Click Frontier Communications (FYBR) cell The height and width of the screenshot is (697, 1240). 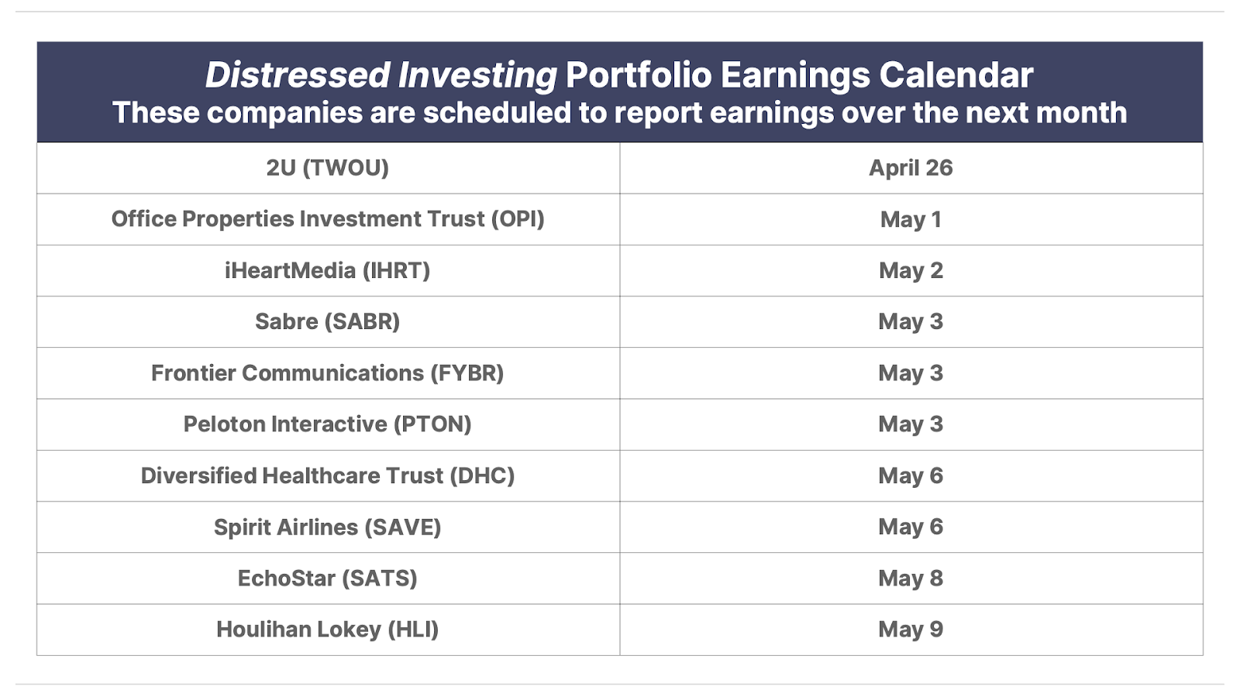328,373
